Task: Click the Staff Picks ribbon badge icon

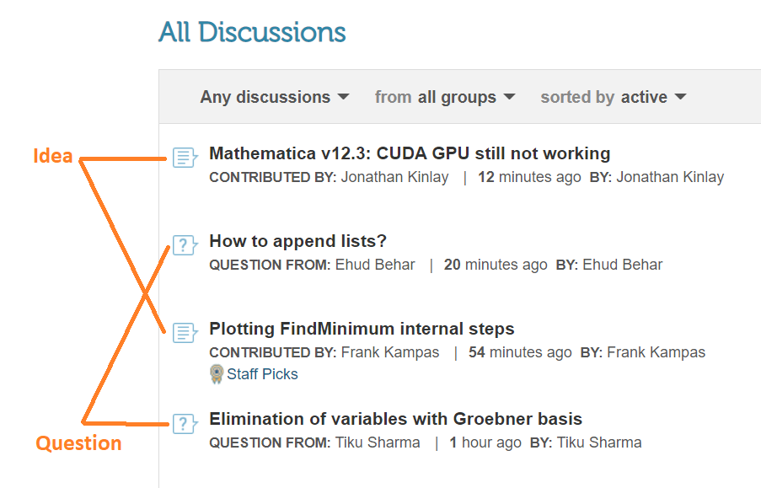Action: pos(217,374)
